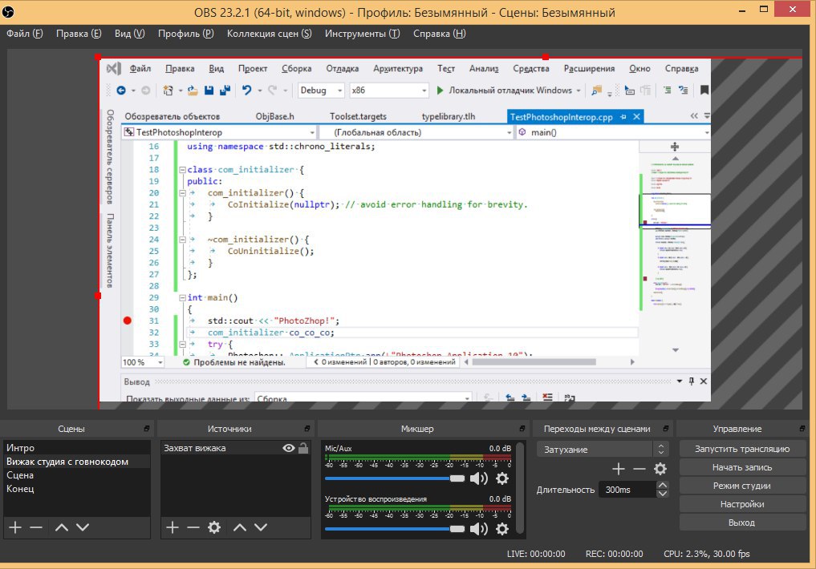
Task: Switch to typelibrary.tlh tab in Visual Studio
Action: (x=449, y=116)
